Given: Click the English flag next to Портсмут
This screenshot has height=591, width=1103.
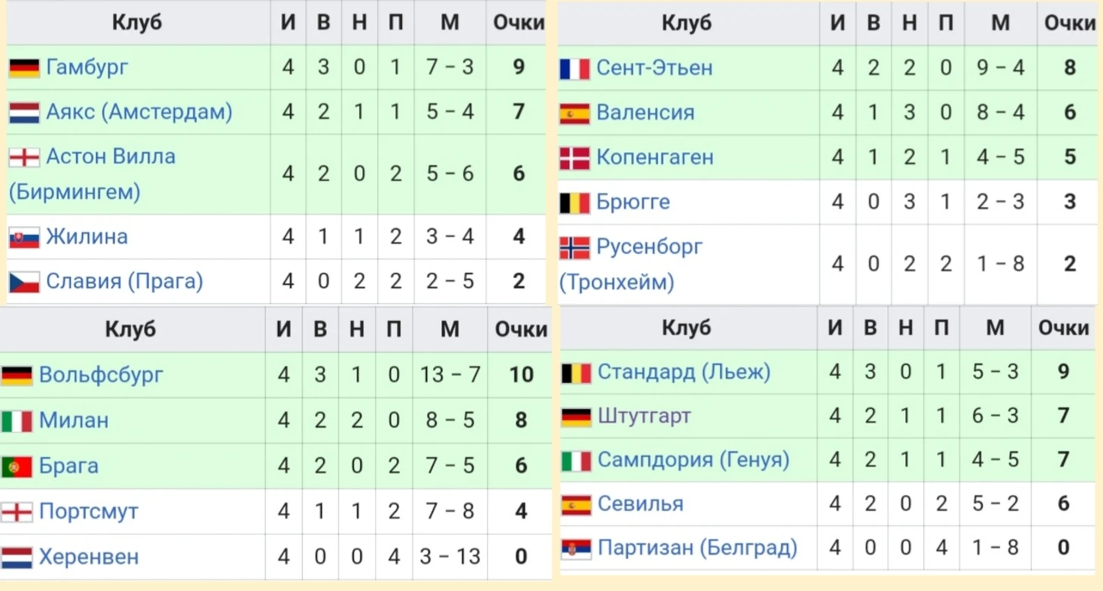Looking at the screenshot, I should (x=17, y=512).
